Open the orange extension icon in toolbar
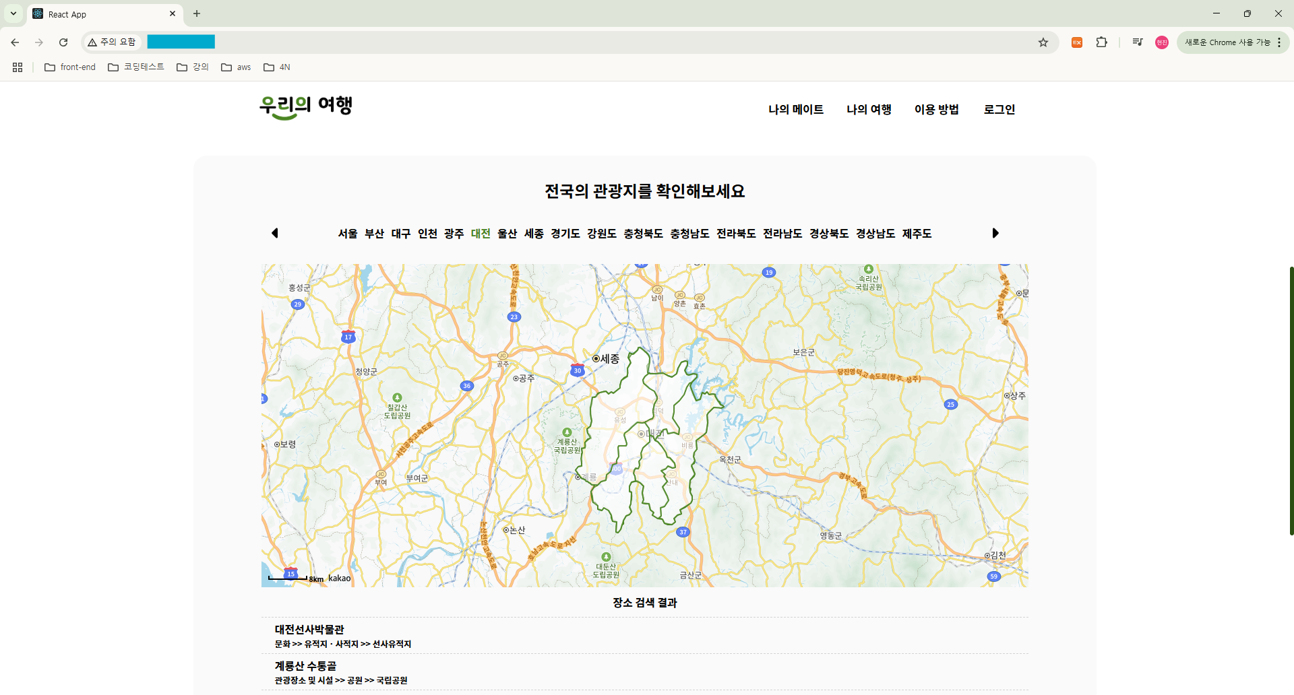This screenshot has height=695, width=1294. coord(1077,42)
